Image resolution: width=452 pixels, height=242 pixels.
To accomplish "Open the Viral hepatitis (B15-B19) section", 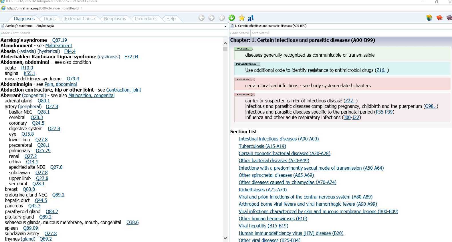I will coord(263,226).
